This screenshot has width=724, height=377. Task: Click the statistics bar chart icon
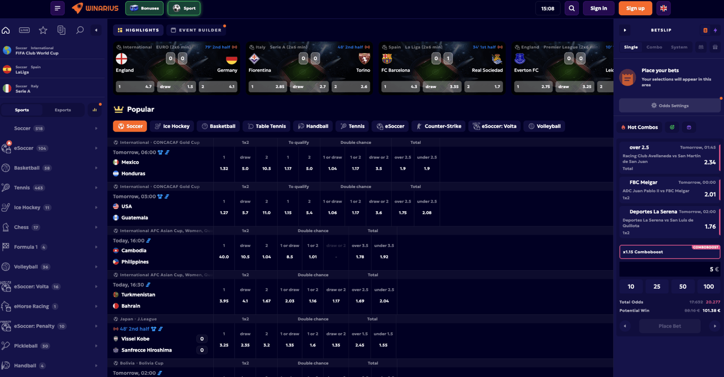[x=95, y=110]
